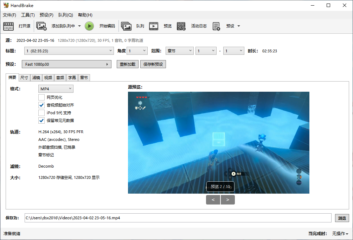Open the Activity Log icon
353x240 pixels.
click(x=181, y=26)
